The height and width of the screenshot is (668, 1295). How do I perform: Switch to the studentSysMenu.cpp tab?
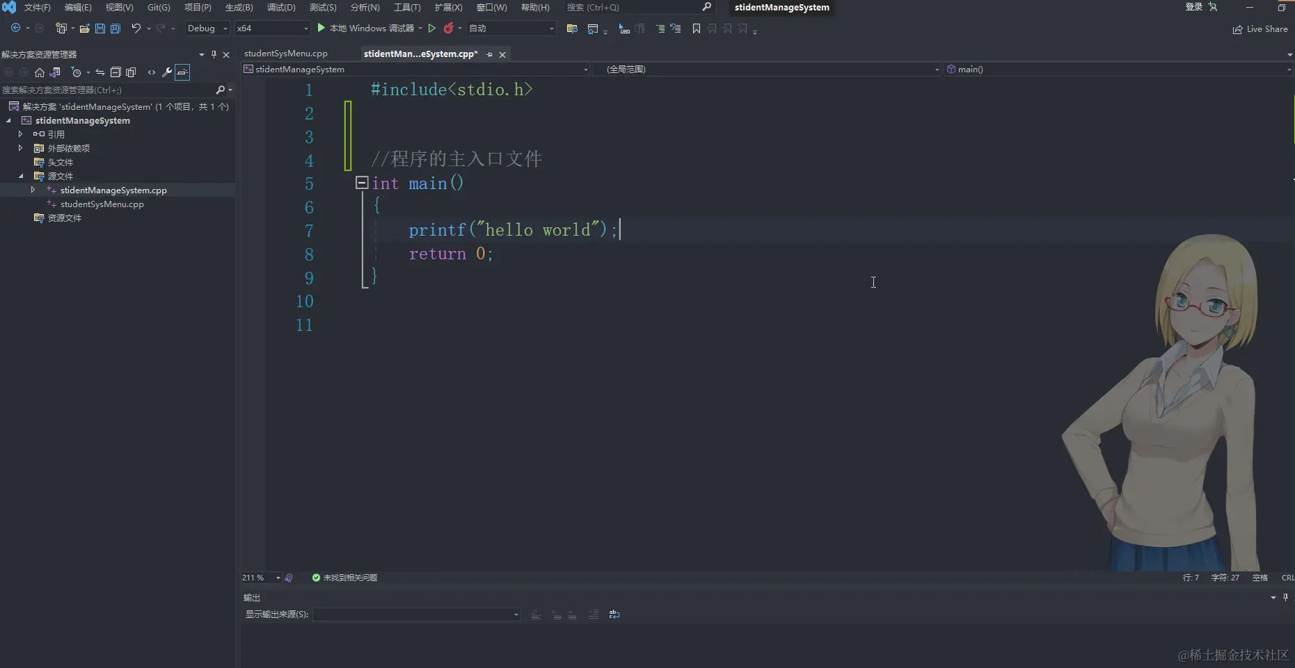[286, 54]
